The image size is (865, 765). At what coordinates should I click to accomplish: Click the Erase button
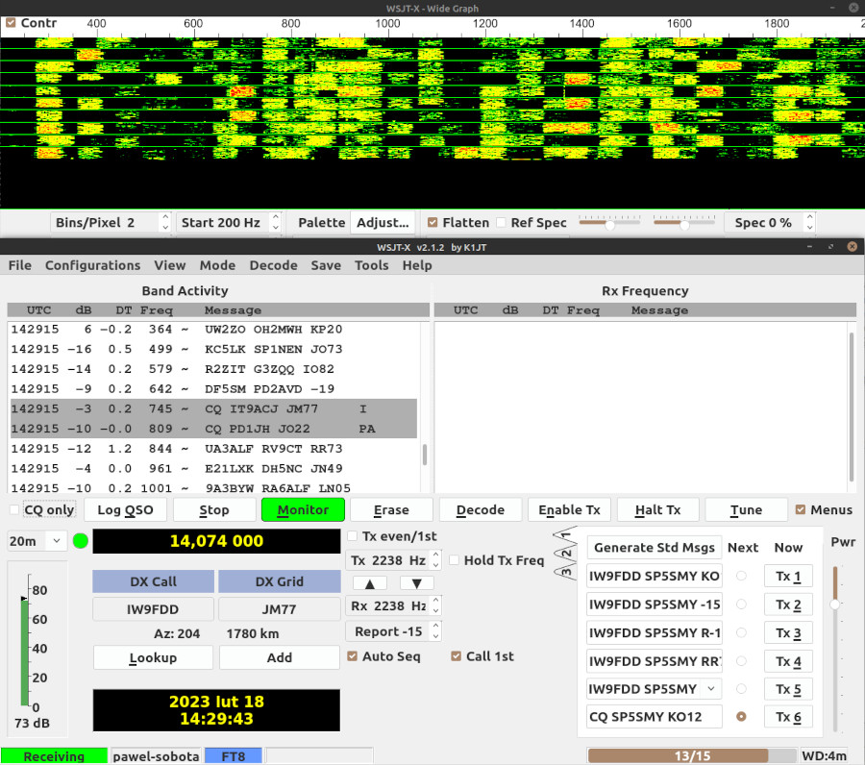coord(391,509)
